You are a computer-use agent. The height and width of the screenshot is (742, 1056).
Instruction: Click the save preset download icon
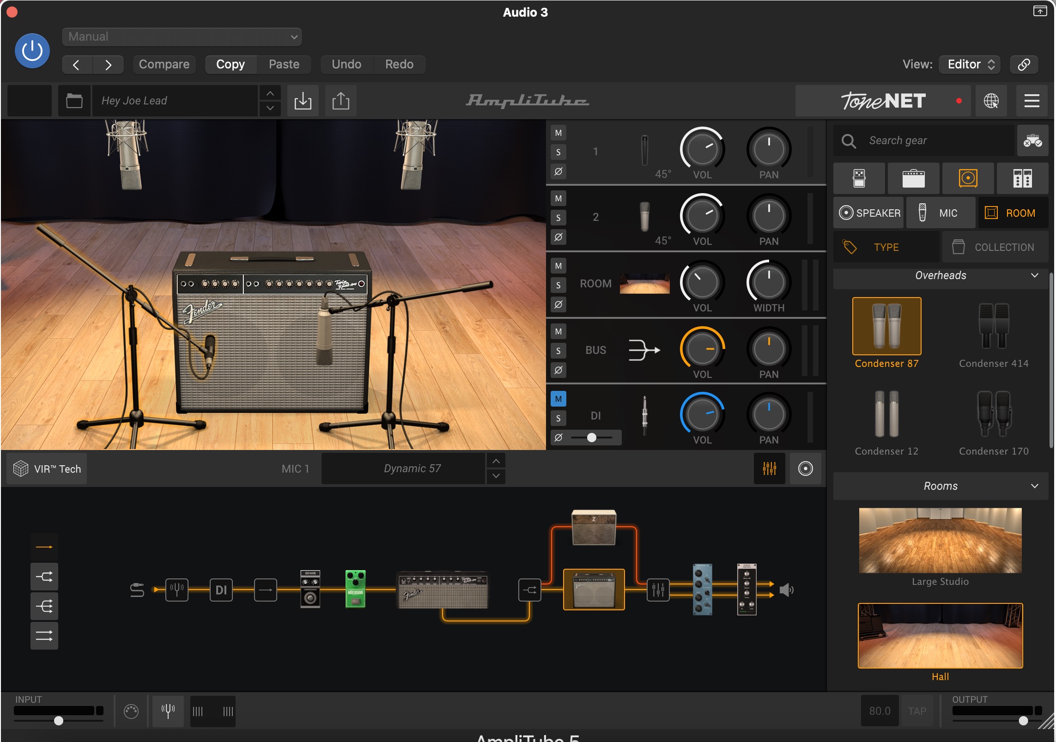coord(303,101)
